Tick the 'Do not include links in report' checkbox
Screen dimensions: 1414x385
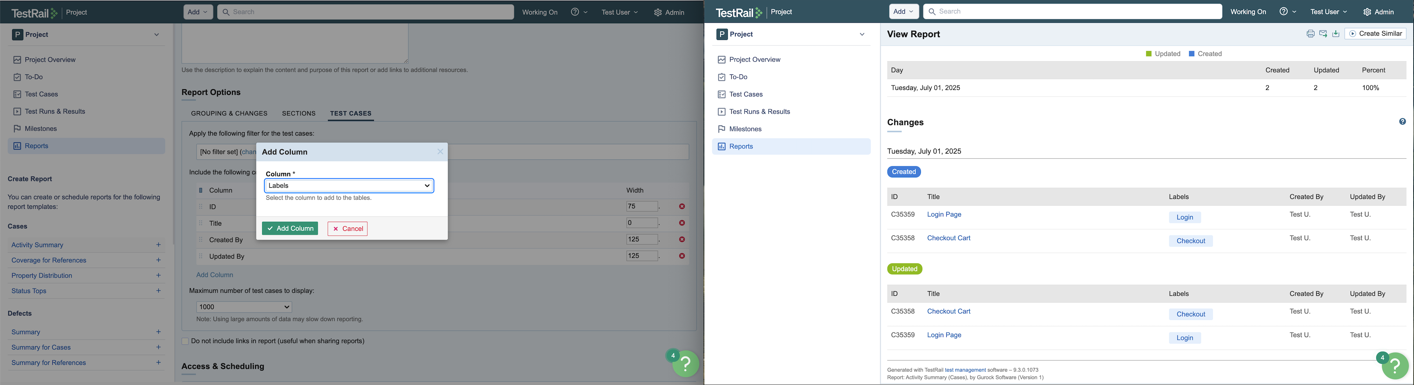[185, 341]
